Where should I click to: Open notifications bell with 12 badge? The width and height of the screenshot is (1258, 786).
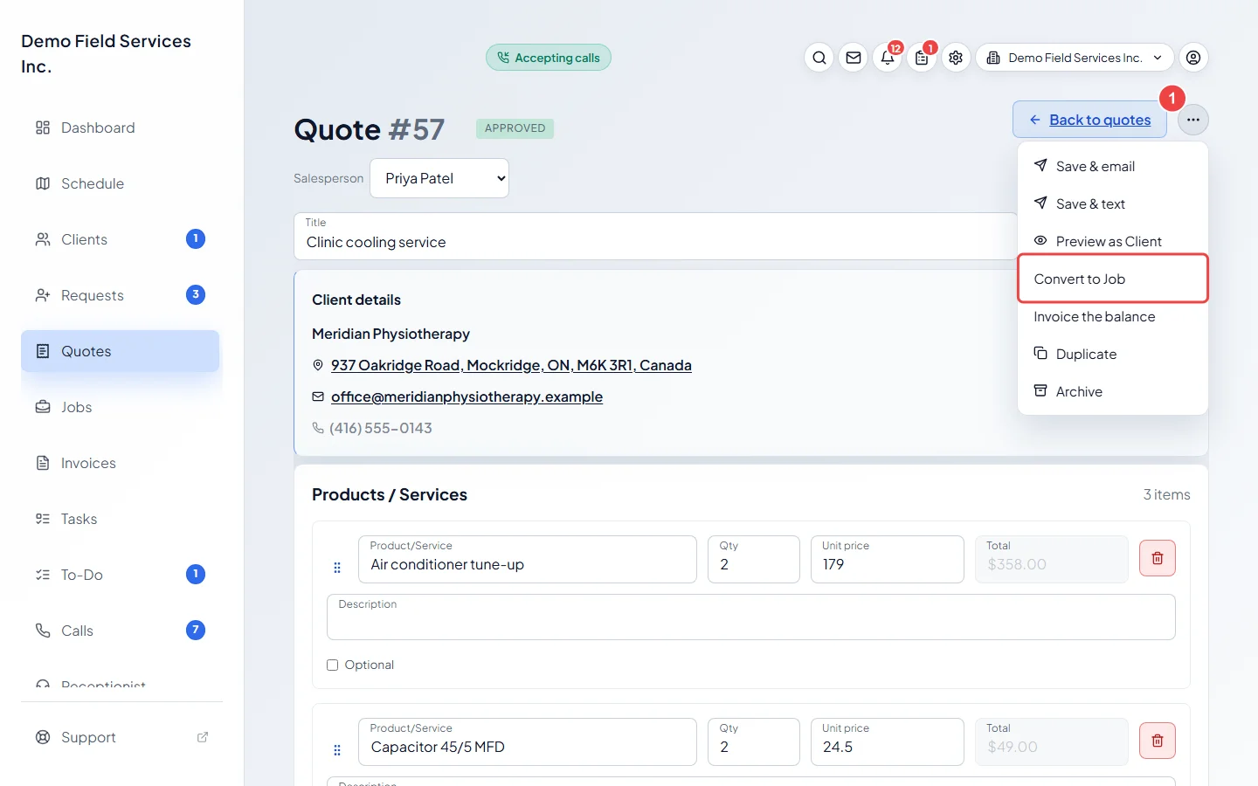[x=888, y=58]
